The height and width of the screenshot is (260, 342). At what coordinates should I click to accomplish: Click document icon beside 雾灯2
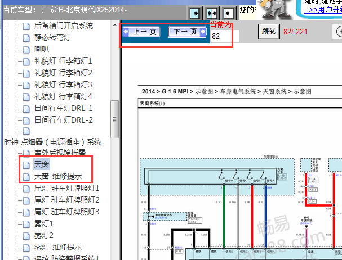[x=26, y=236]
